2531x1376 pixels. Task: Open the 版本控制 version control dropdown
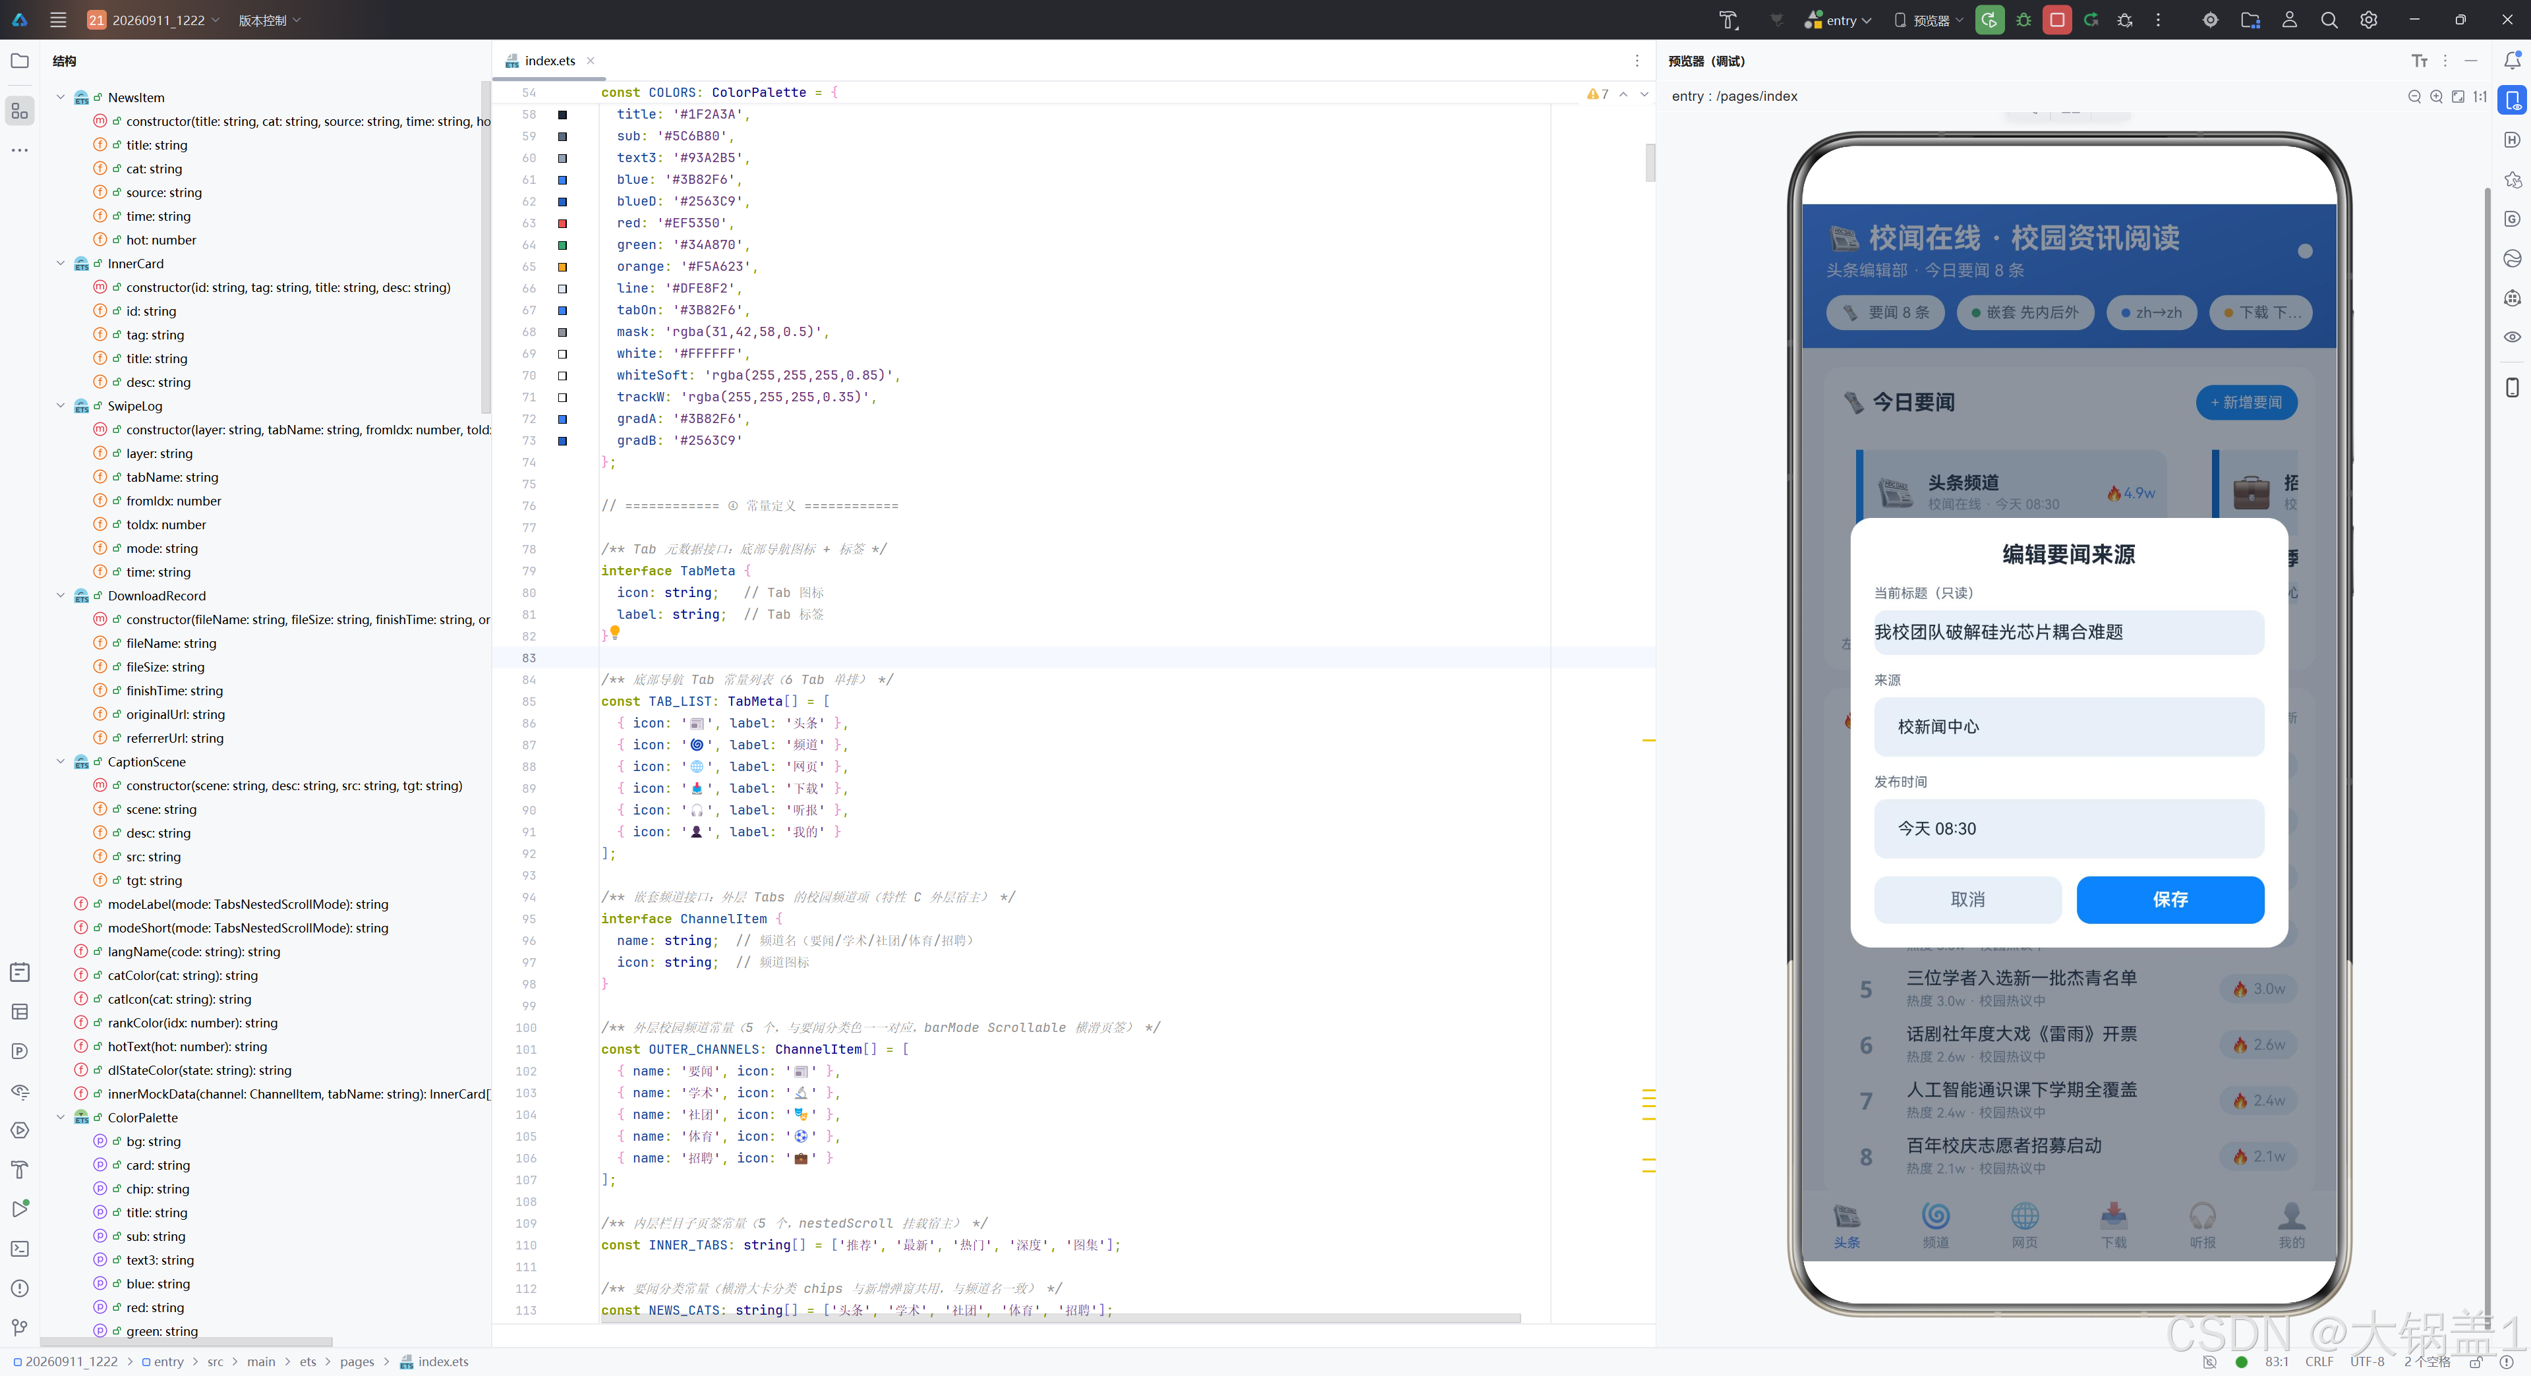click(269, 20)
